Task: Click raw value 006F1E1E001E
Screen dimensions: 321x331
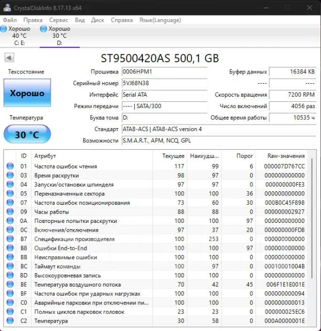Action: [x=285, y=284]
